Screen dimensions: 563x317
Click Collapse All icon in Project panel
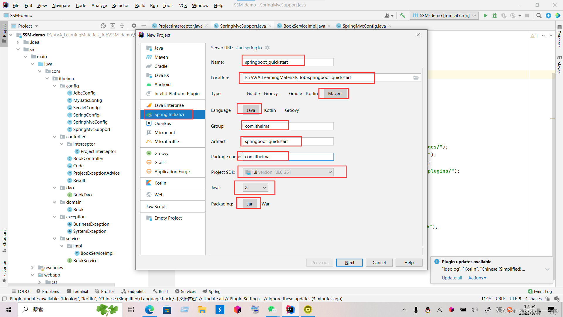click(122, 26)
